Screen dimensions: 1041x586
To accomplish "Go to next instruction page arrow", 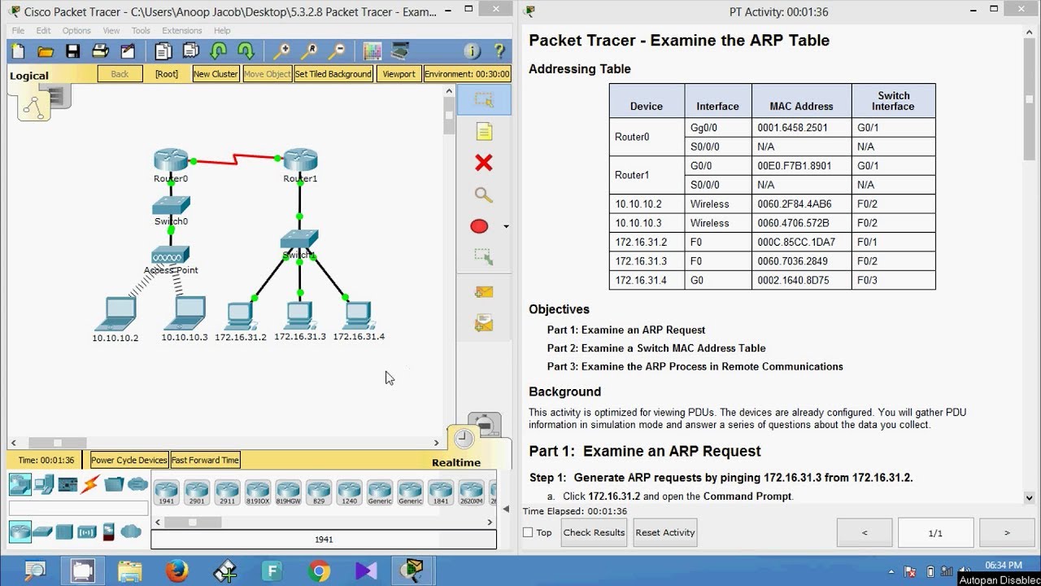I will [1007, 533].
